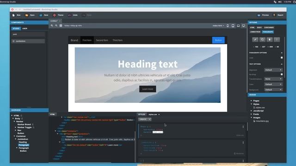Image resolution: width=296 pixels, height=166 pixels.
Task: Select the Studio components tab
Action: [x=16, y=29]
